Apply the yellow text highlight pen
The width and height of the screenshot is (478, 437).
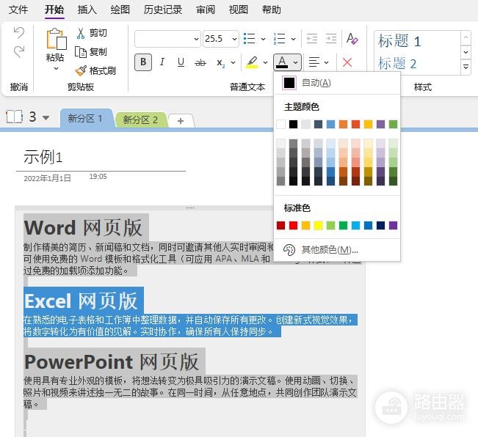(252, 62)
